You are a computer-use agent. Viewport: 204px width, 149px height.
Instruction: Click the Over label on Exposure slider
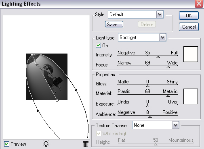(x=173, y=102)
